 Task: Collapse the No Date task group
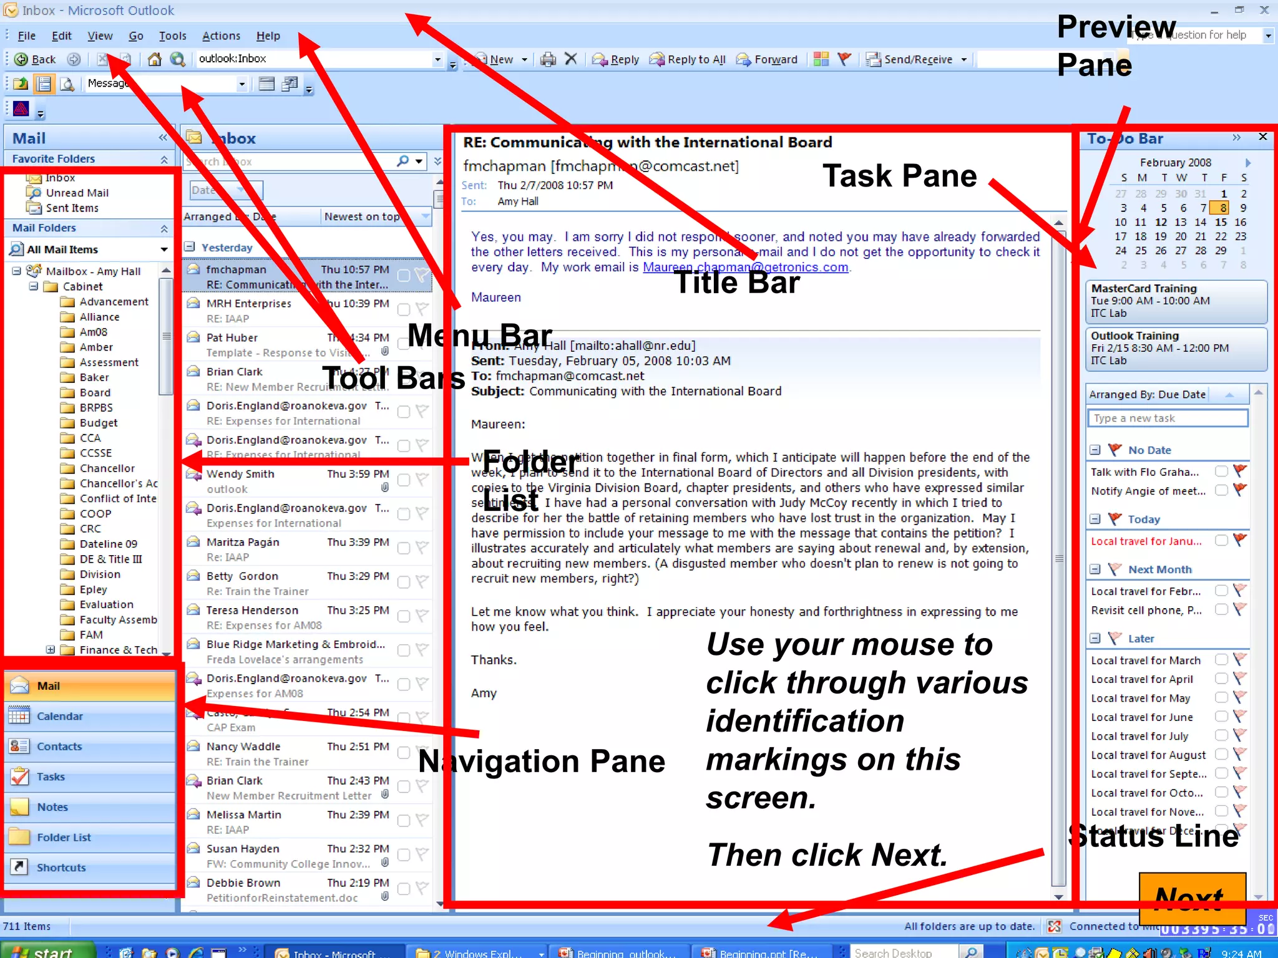[1095, 450]
